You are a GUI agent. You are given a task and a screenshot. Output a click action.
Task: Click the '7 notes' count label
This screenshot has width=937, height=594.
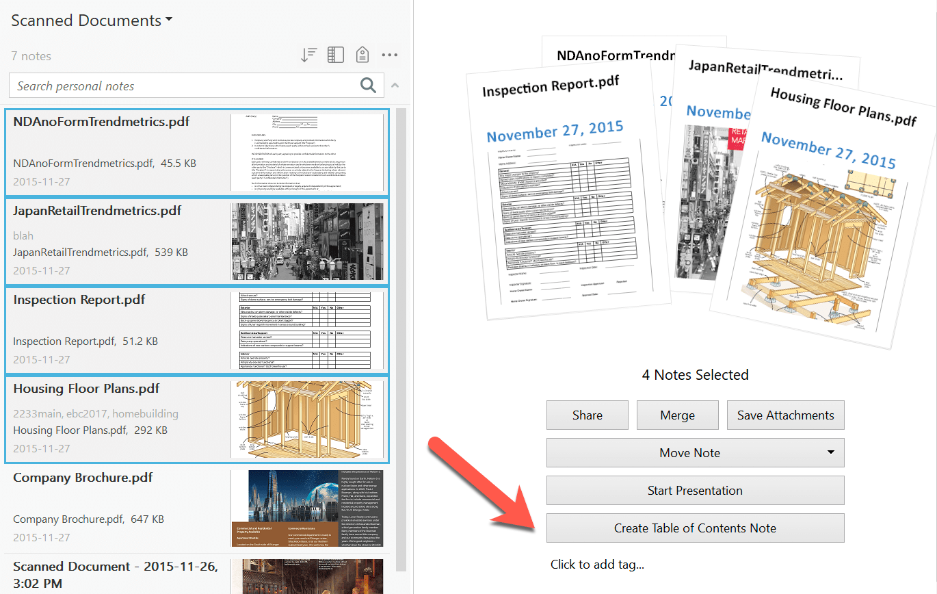[x=31, y=56]
